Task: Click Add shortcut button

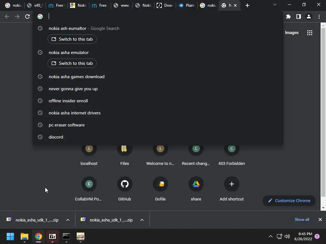Action: (232, 189)
